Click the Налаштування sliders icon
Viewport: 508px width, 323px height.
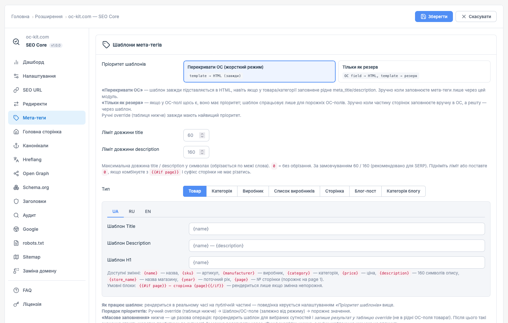point(16,76)
